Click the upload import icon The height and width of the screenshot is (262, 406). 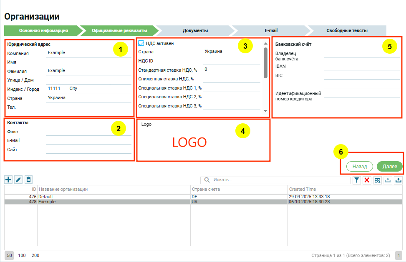pos(398,180)
